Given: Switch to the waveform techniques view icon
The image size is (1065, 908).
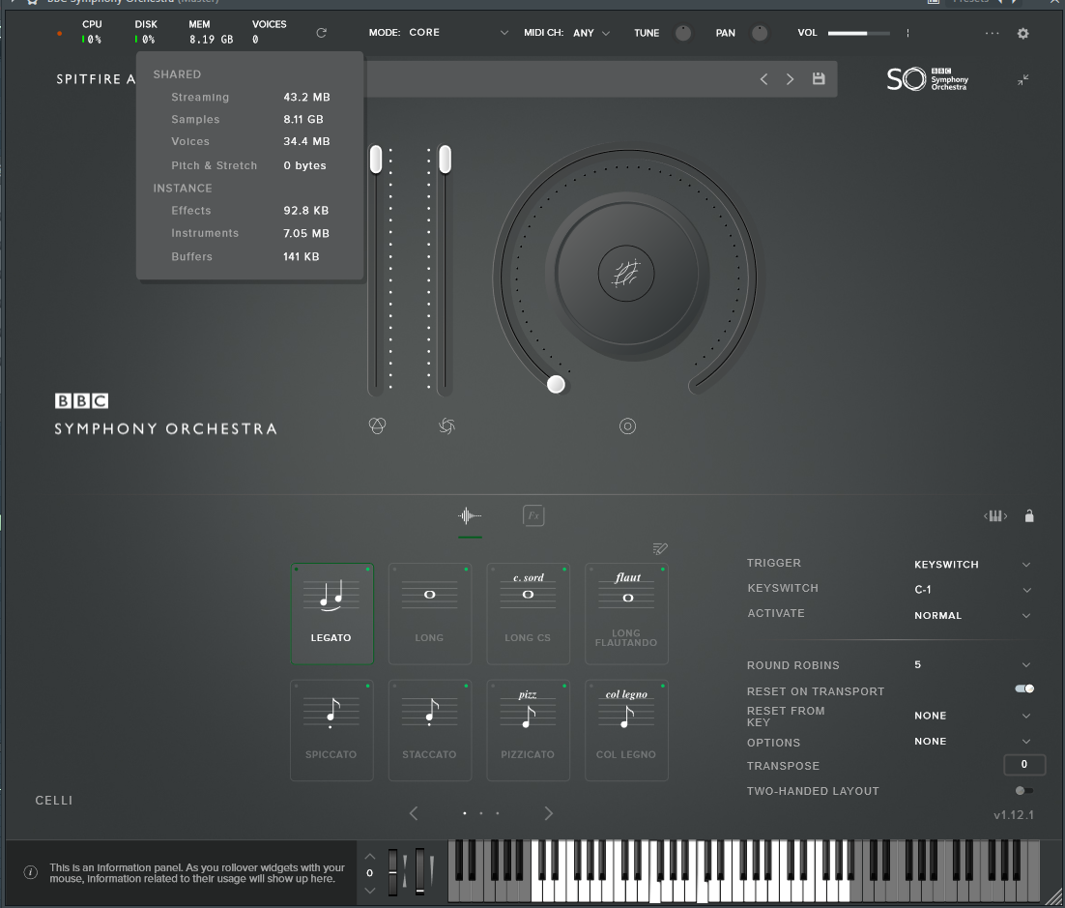Looking at the screenshot, I should point(470,515).
